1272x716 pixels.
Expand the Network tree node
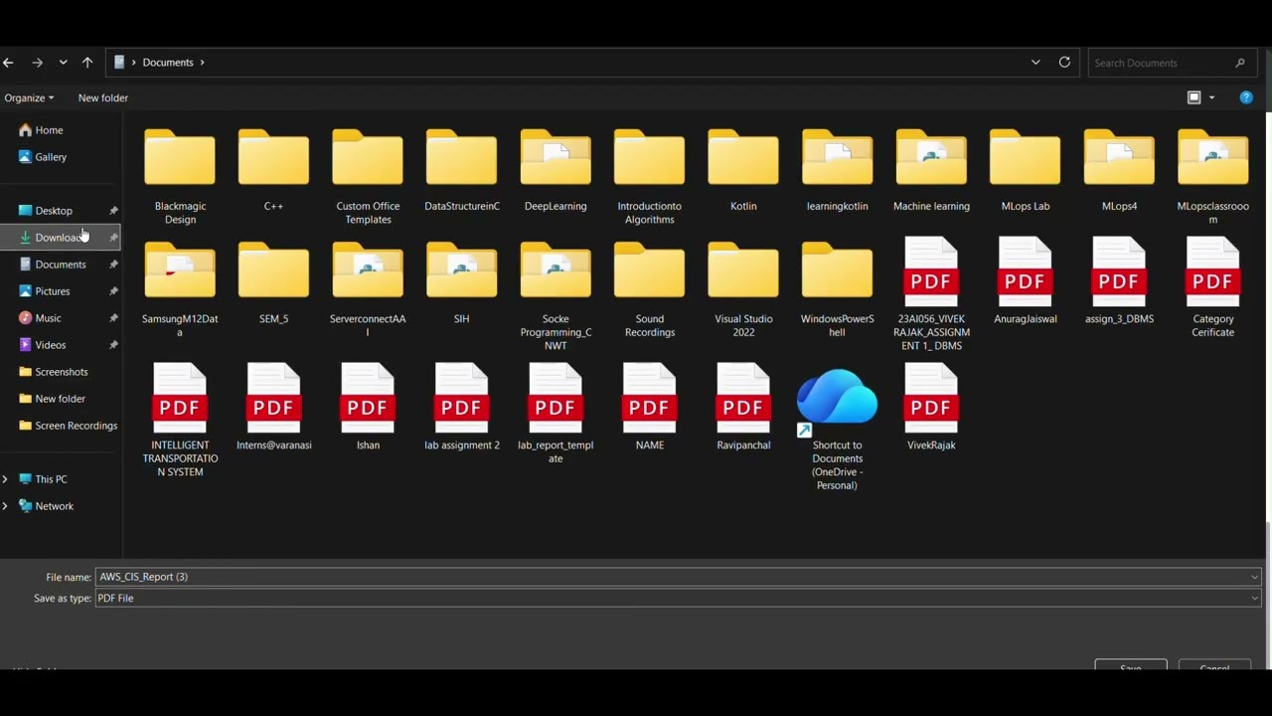(6, 506)
